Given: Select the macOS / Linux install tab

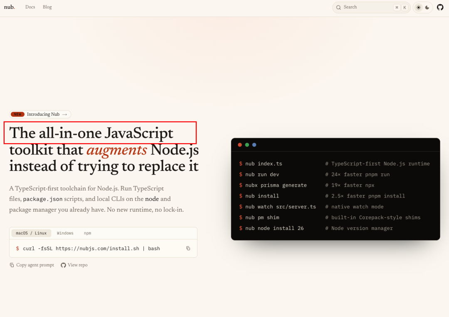Looking at the screenshot, I should (x=31, y=233).
